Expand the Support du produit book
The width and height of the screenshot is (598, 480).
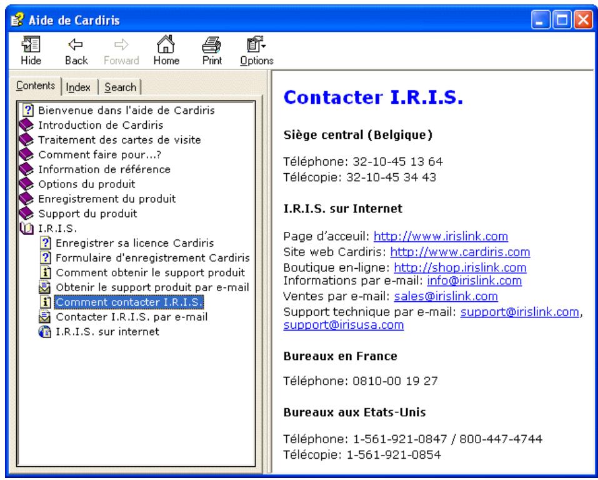[26, 213]
